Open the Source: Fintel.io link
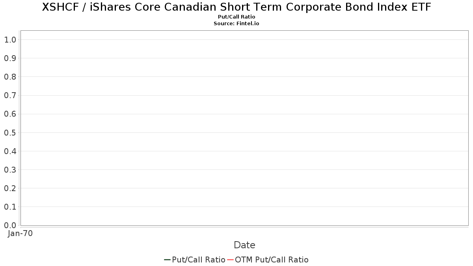Image resolution: width=473 pixels, height=266 pixels. click(236, 24)
